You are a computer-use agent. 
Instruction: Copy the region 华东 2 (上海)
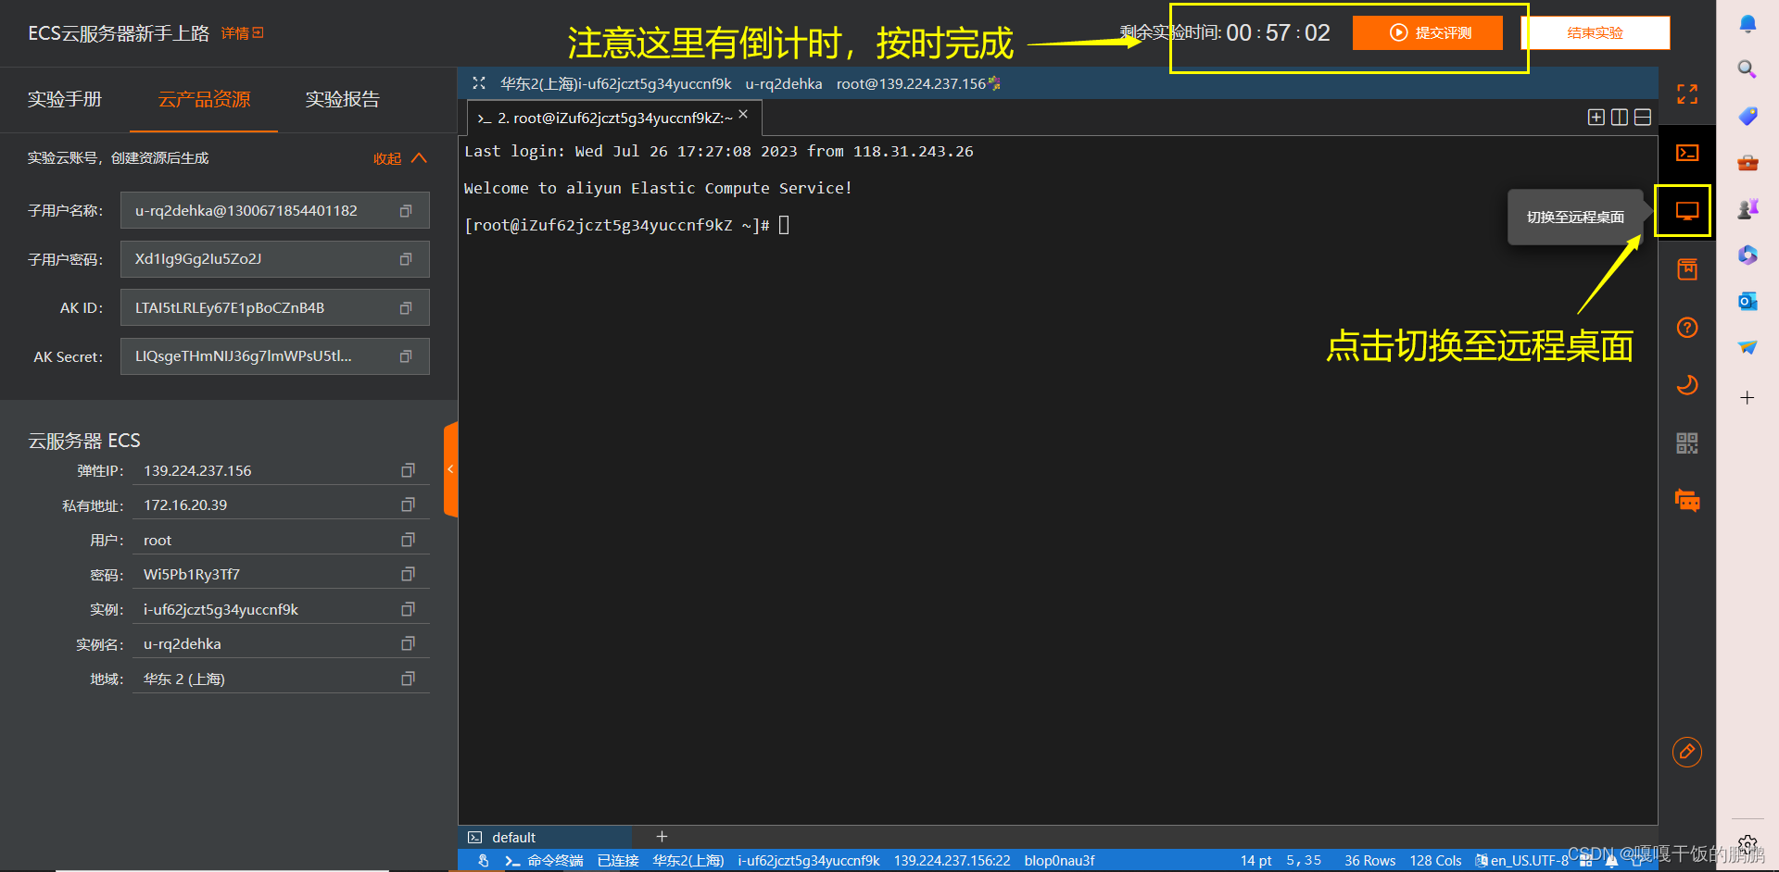tap(407, 679)
